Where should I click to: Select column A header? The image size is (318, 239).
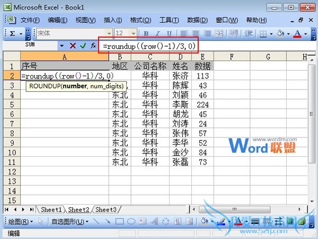65,57
